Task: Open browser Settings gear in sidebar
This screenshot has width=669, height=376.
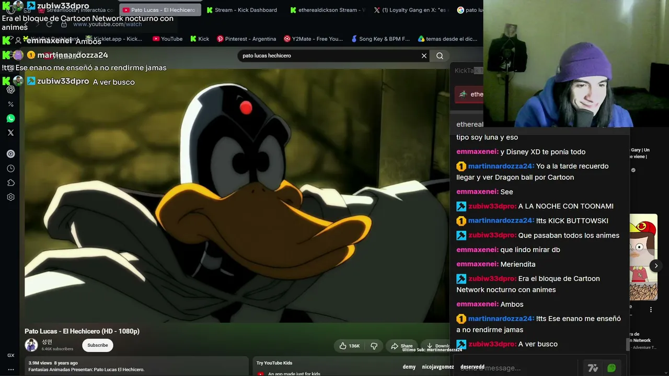Action: coord(10,197)
